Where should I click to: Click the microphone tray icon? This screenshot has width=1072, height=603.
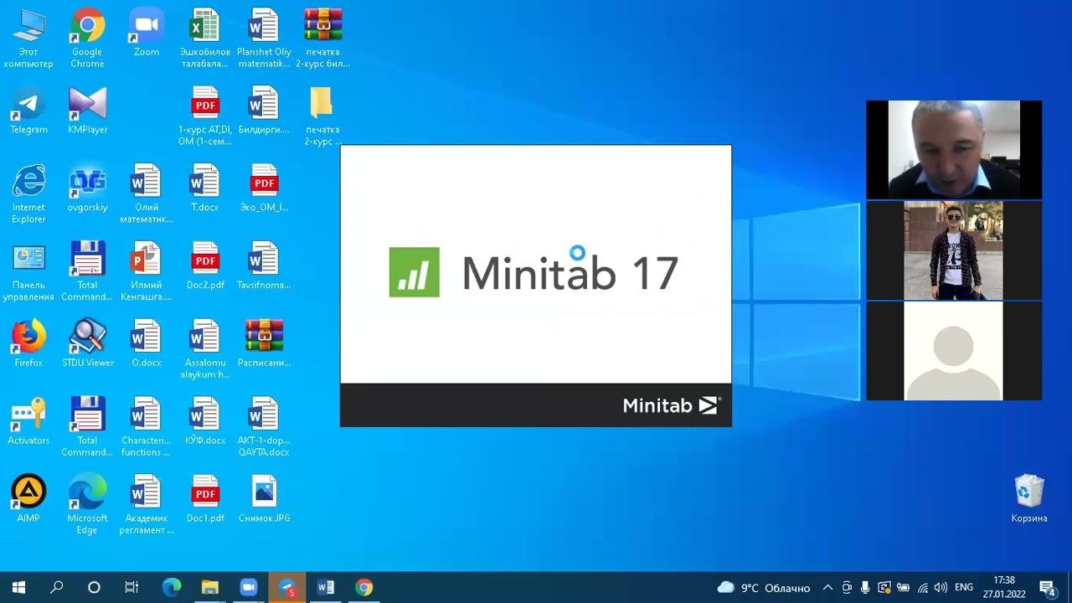(x=865, y=587)
